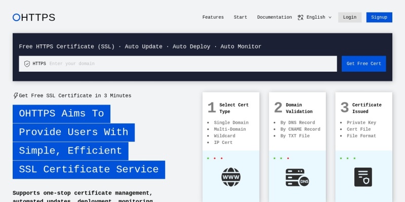Click the Select Cert Type heading
The height and width of the screenshot is (202, 405).
point(234,108)
